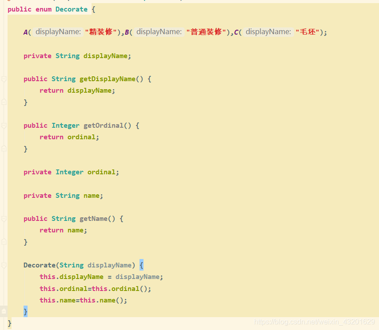Click 'String' type in getName() signature
Viewport: 379px width, 330px height.
click(x=64, y=219)
